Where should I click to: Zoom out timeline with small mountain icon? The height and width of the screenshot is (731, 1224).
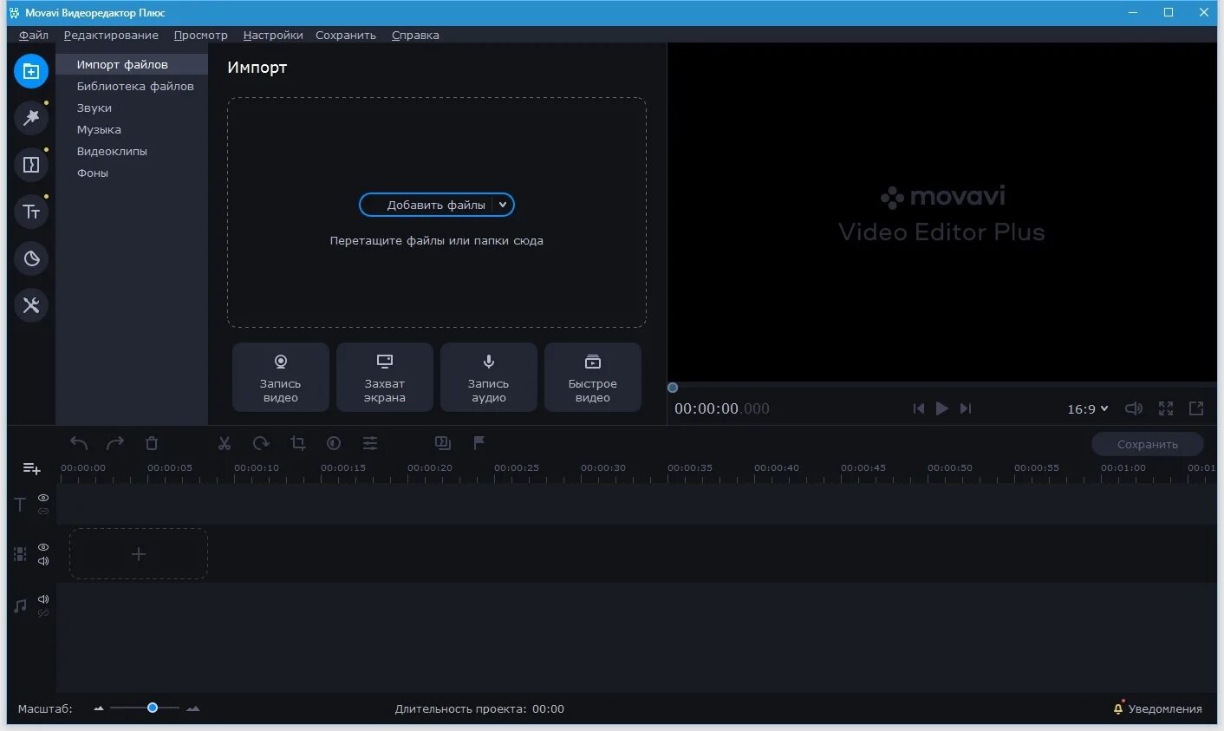99,708
